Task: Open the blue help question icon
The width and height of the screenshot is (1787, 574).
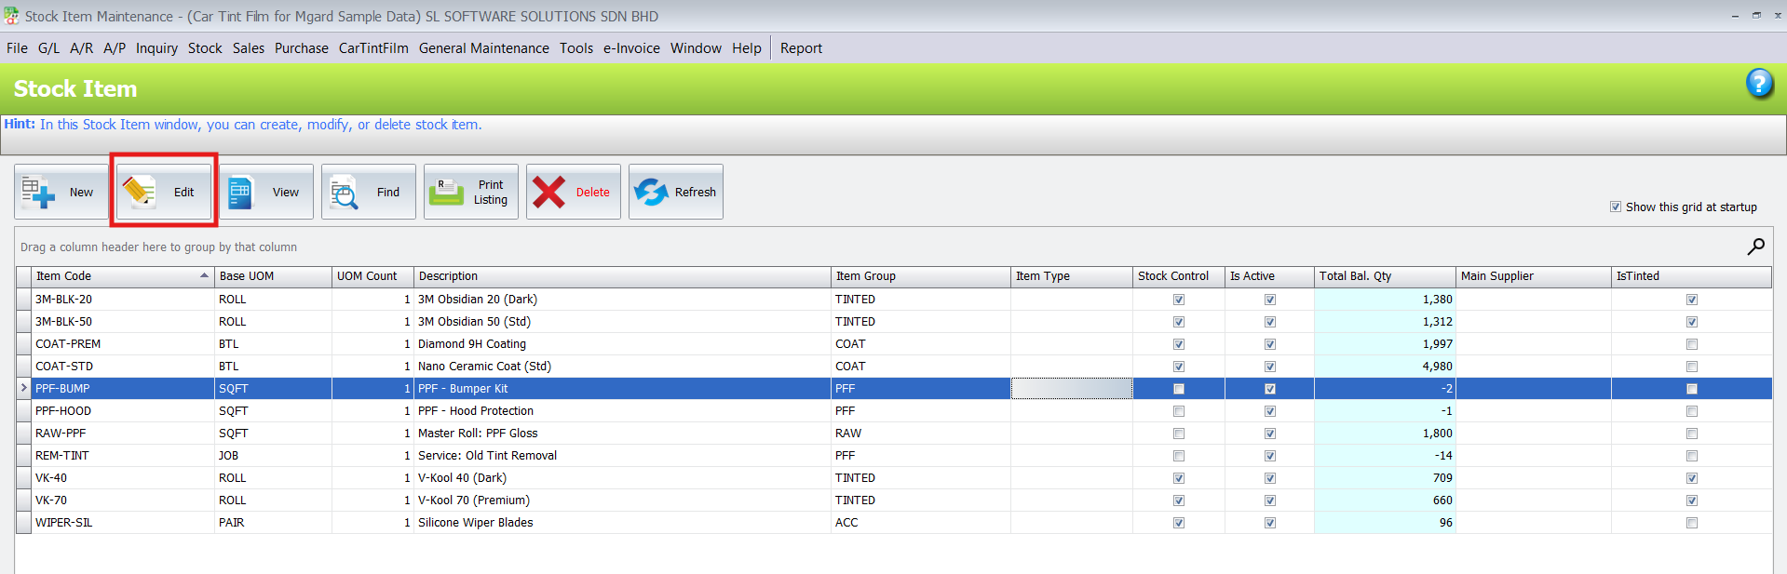Action: pyautogui.click(x=1758, y=85)
